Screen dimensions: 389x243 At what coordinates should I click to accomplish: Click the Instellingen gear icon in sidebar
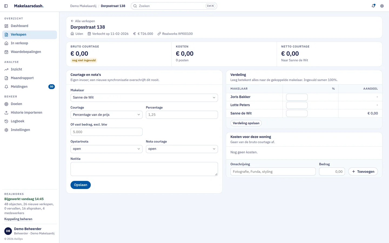tap(6, 130)
